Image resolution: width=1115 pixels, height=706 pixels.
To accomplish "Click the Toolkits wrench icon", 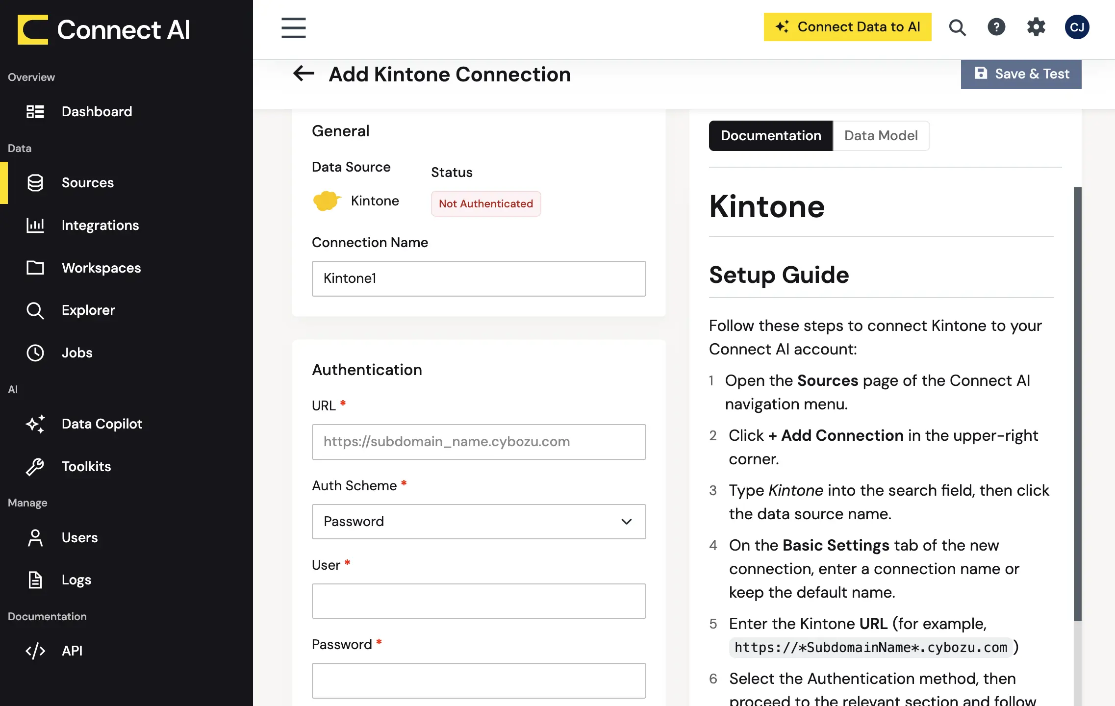I will click(x=35, y=466).
